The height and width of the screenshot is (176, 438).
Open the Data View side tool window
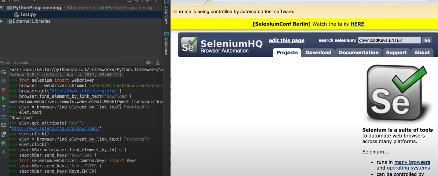tap(166, 12)
